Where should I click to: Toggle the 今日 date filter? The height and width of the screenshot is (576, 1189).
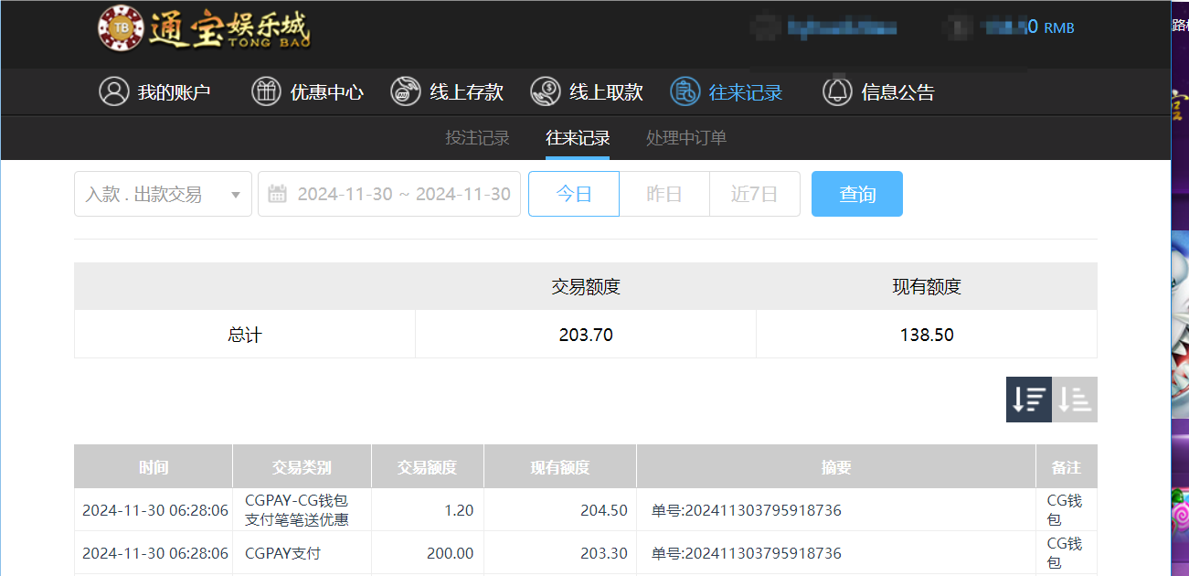coord(573,193)
